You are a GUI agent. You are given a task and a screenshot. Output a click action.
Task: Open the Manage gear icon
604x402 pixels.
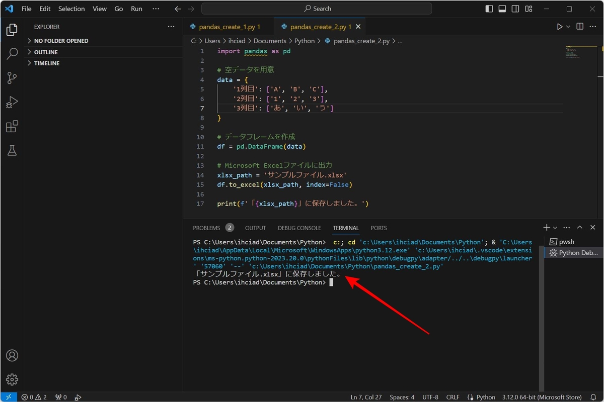tap(12, 379)
